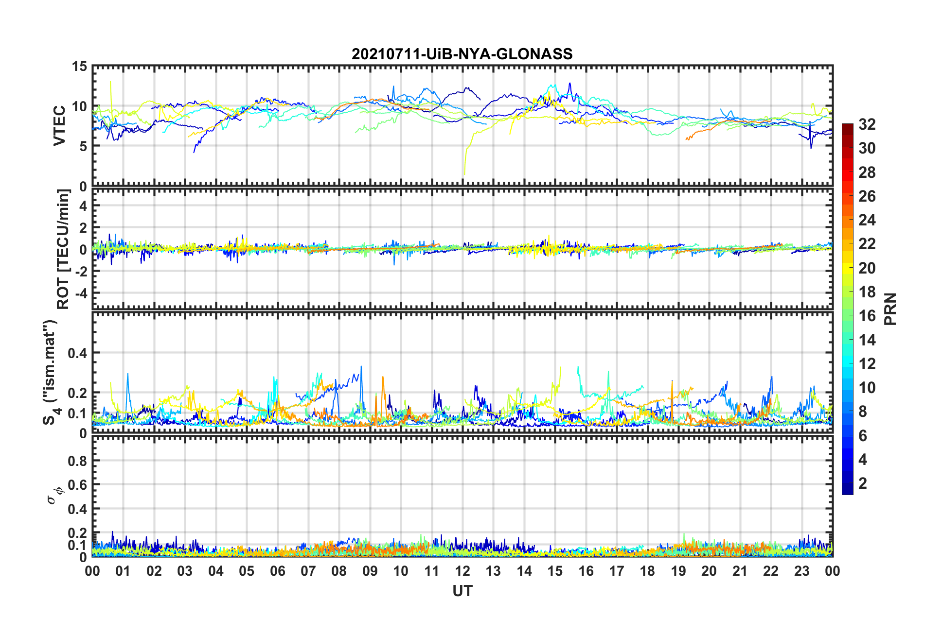The image size is (925, 618).
Task: Click the VTEC axis tick 15
Action: click(x=79, y=66)
